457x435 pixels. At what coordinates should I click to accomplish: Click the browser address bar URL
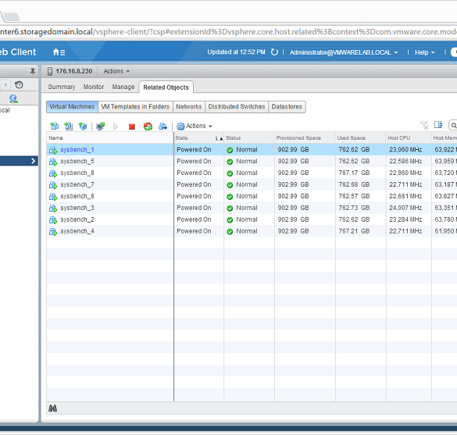(x=228, y=31)
